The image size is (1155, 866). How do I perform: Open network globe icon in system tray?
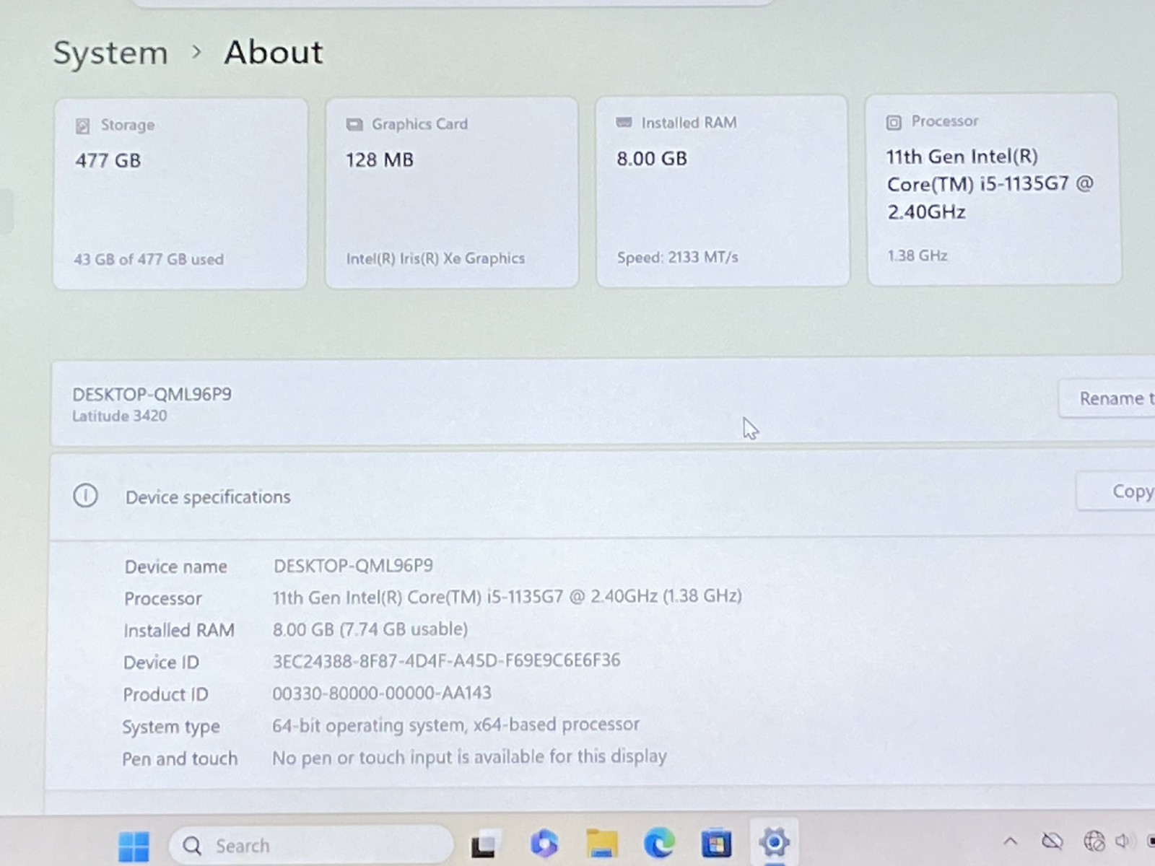[x=1094, y=841]
